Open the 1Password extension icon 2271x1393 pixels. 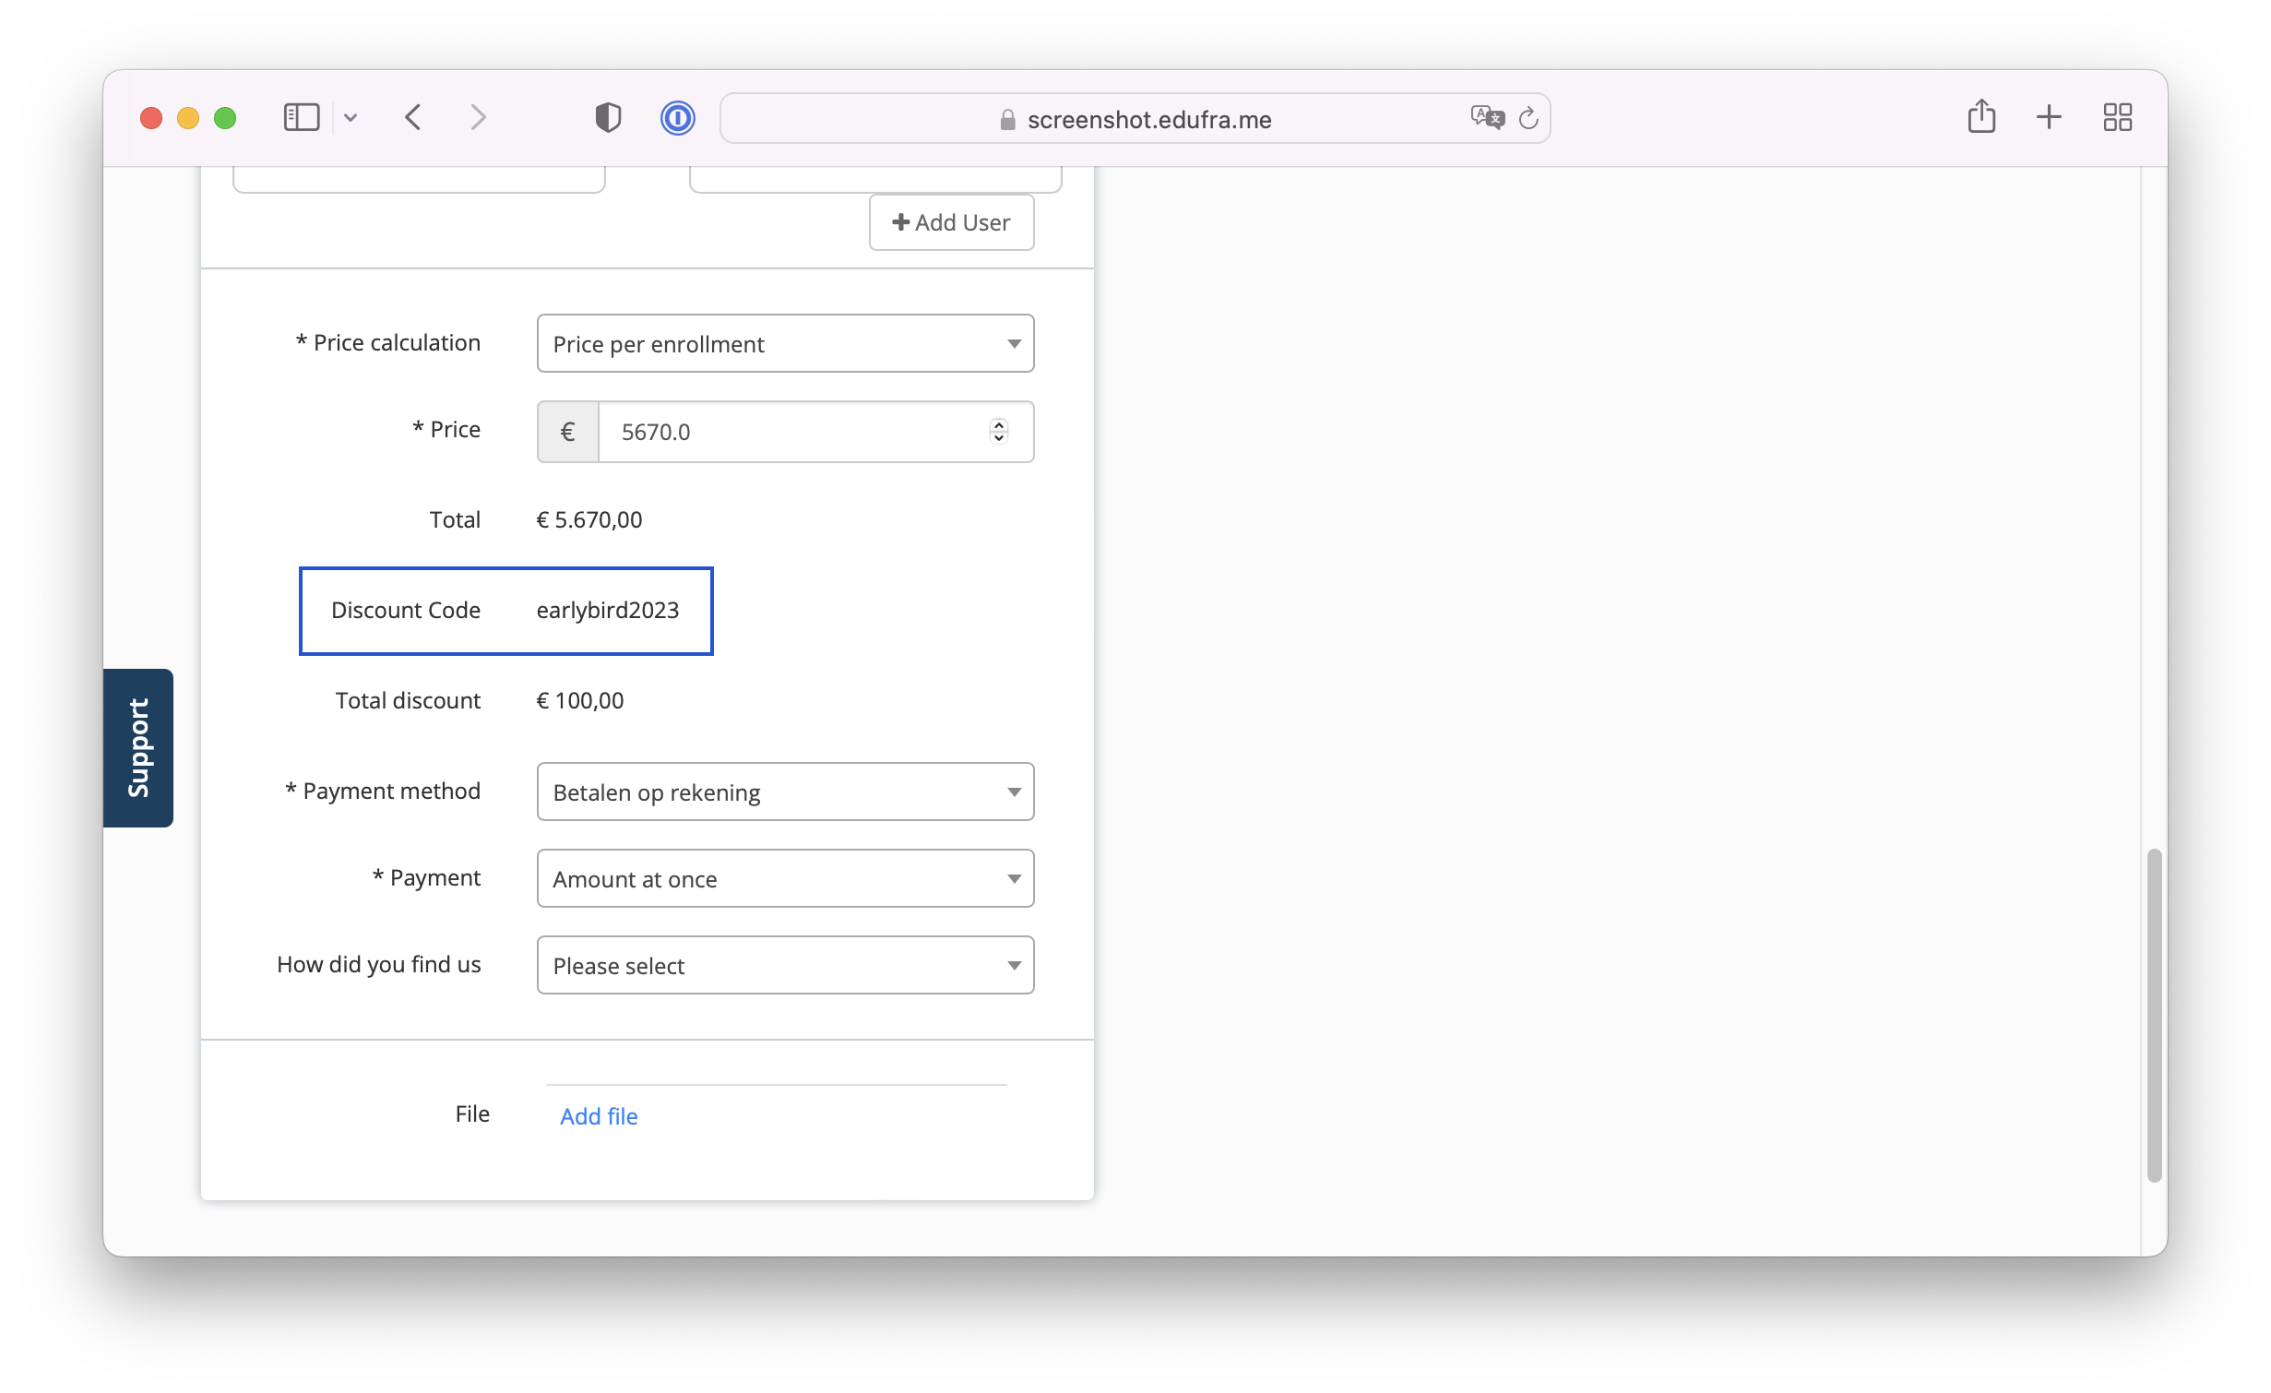677,117
